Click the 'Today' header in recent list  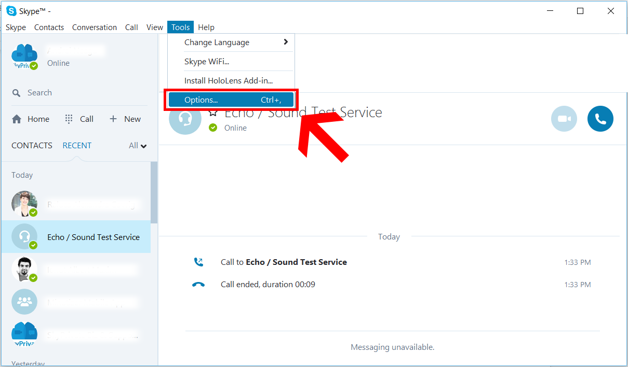pyautogui.click(x=22, y=175)
